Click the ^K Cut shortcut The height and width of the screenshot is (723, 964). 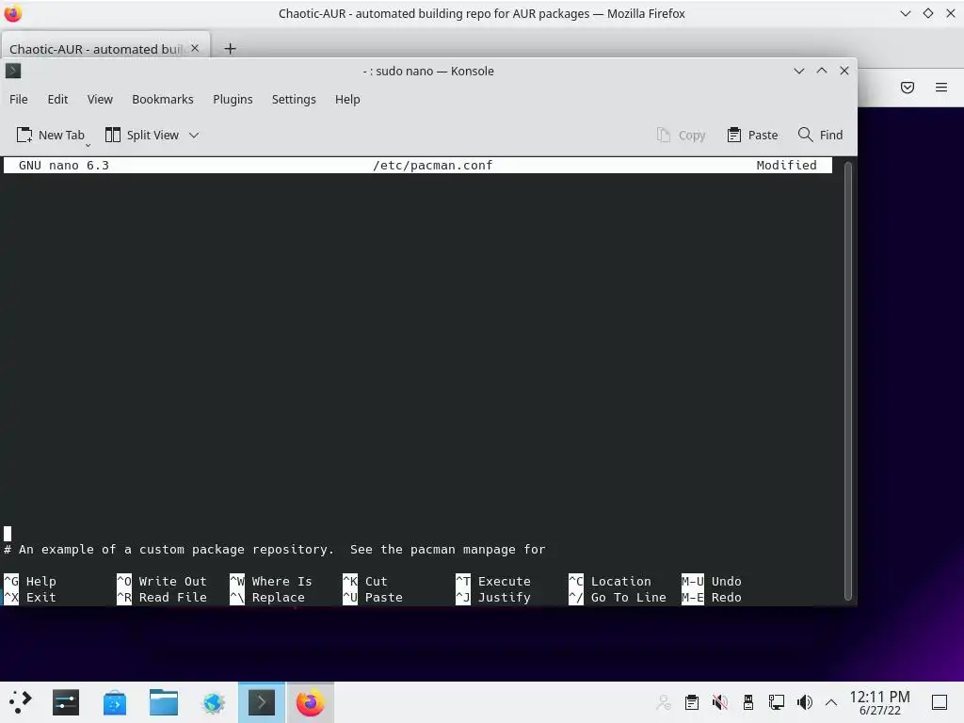pyautogui.click(x=365, y=581)
